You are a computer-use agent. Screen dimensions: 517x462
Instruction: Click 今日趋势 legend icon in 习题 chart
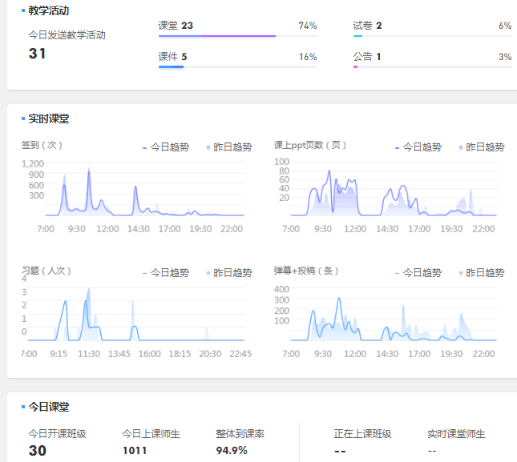[144, 273]
